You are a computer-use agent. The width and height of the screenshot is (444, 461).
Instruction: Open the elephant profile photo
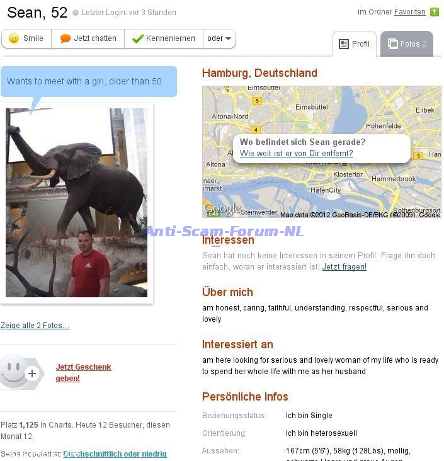coord(76,203)
